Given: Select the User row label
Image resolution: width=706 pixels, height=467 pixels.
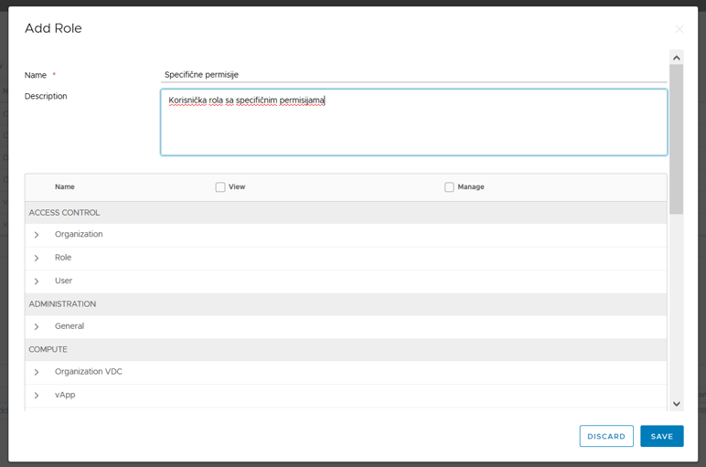Looking at the screenshot, I should (x=63, y=281).
